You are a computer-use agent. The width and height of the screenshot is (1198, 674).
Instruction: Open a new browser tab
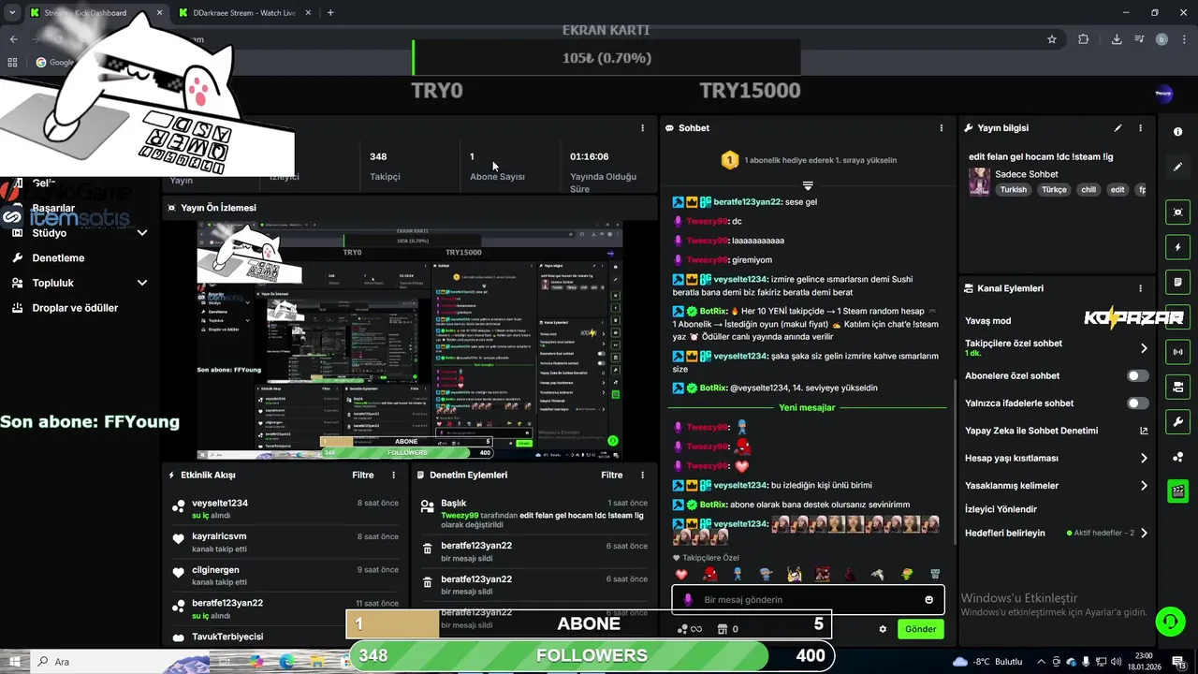coord(330,13)
